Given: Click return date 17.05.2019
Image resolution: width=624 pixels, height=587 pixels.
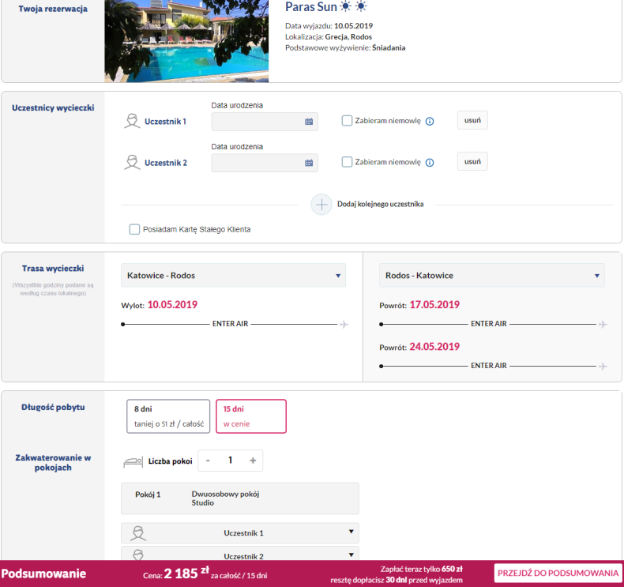Looking at the screenshot, I should (x=434, y=305).
